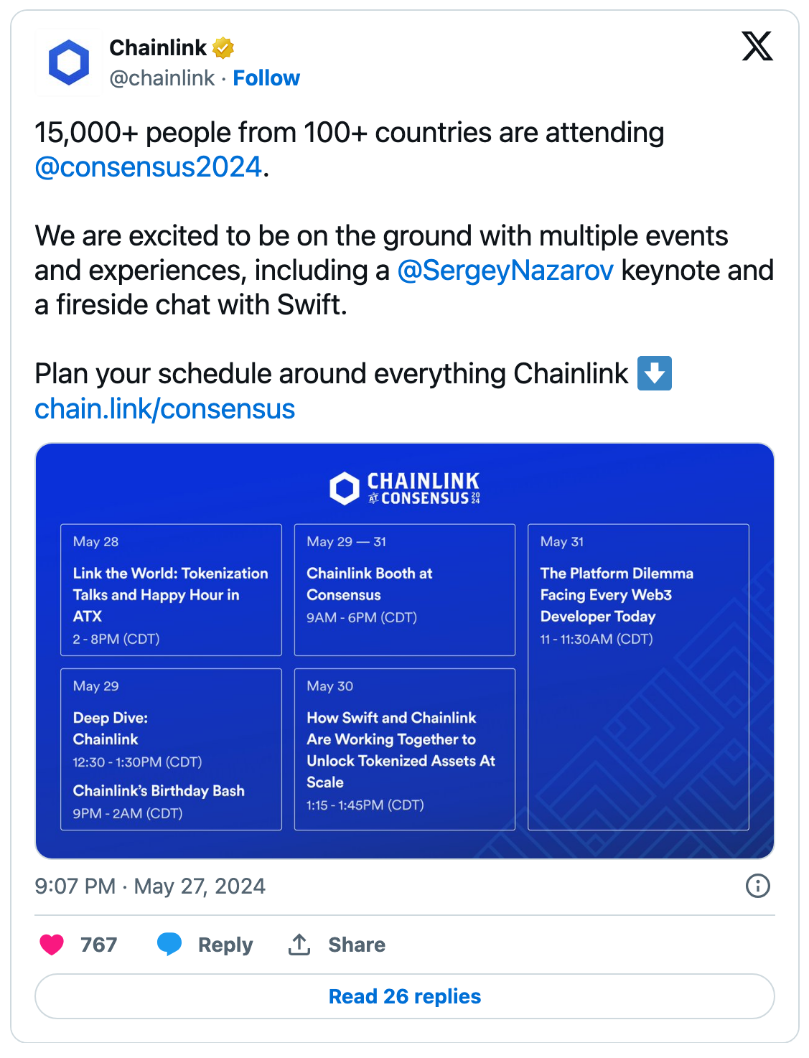This screenshot has width=809, height=1058.
Task: Open the Chainlink Consensus schedule image
Action: point(404,650)
